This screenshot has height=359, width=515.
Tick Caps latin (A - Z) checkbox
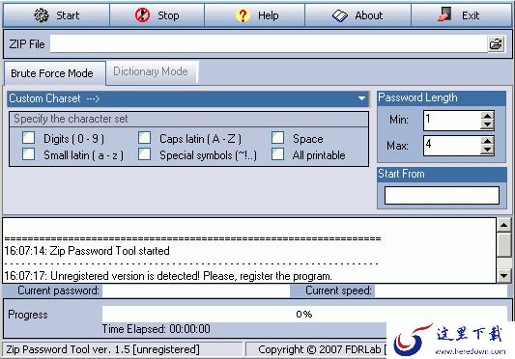[x=145, y=137]
